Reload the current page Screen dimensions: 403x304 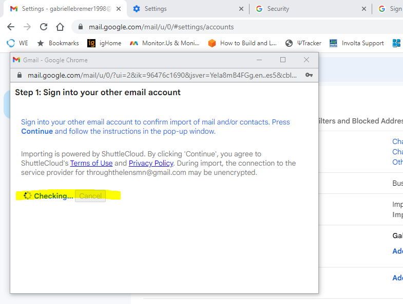tap(44, 27)
